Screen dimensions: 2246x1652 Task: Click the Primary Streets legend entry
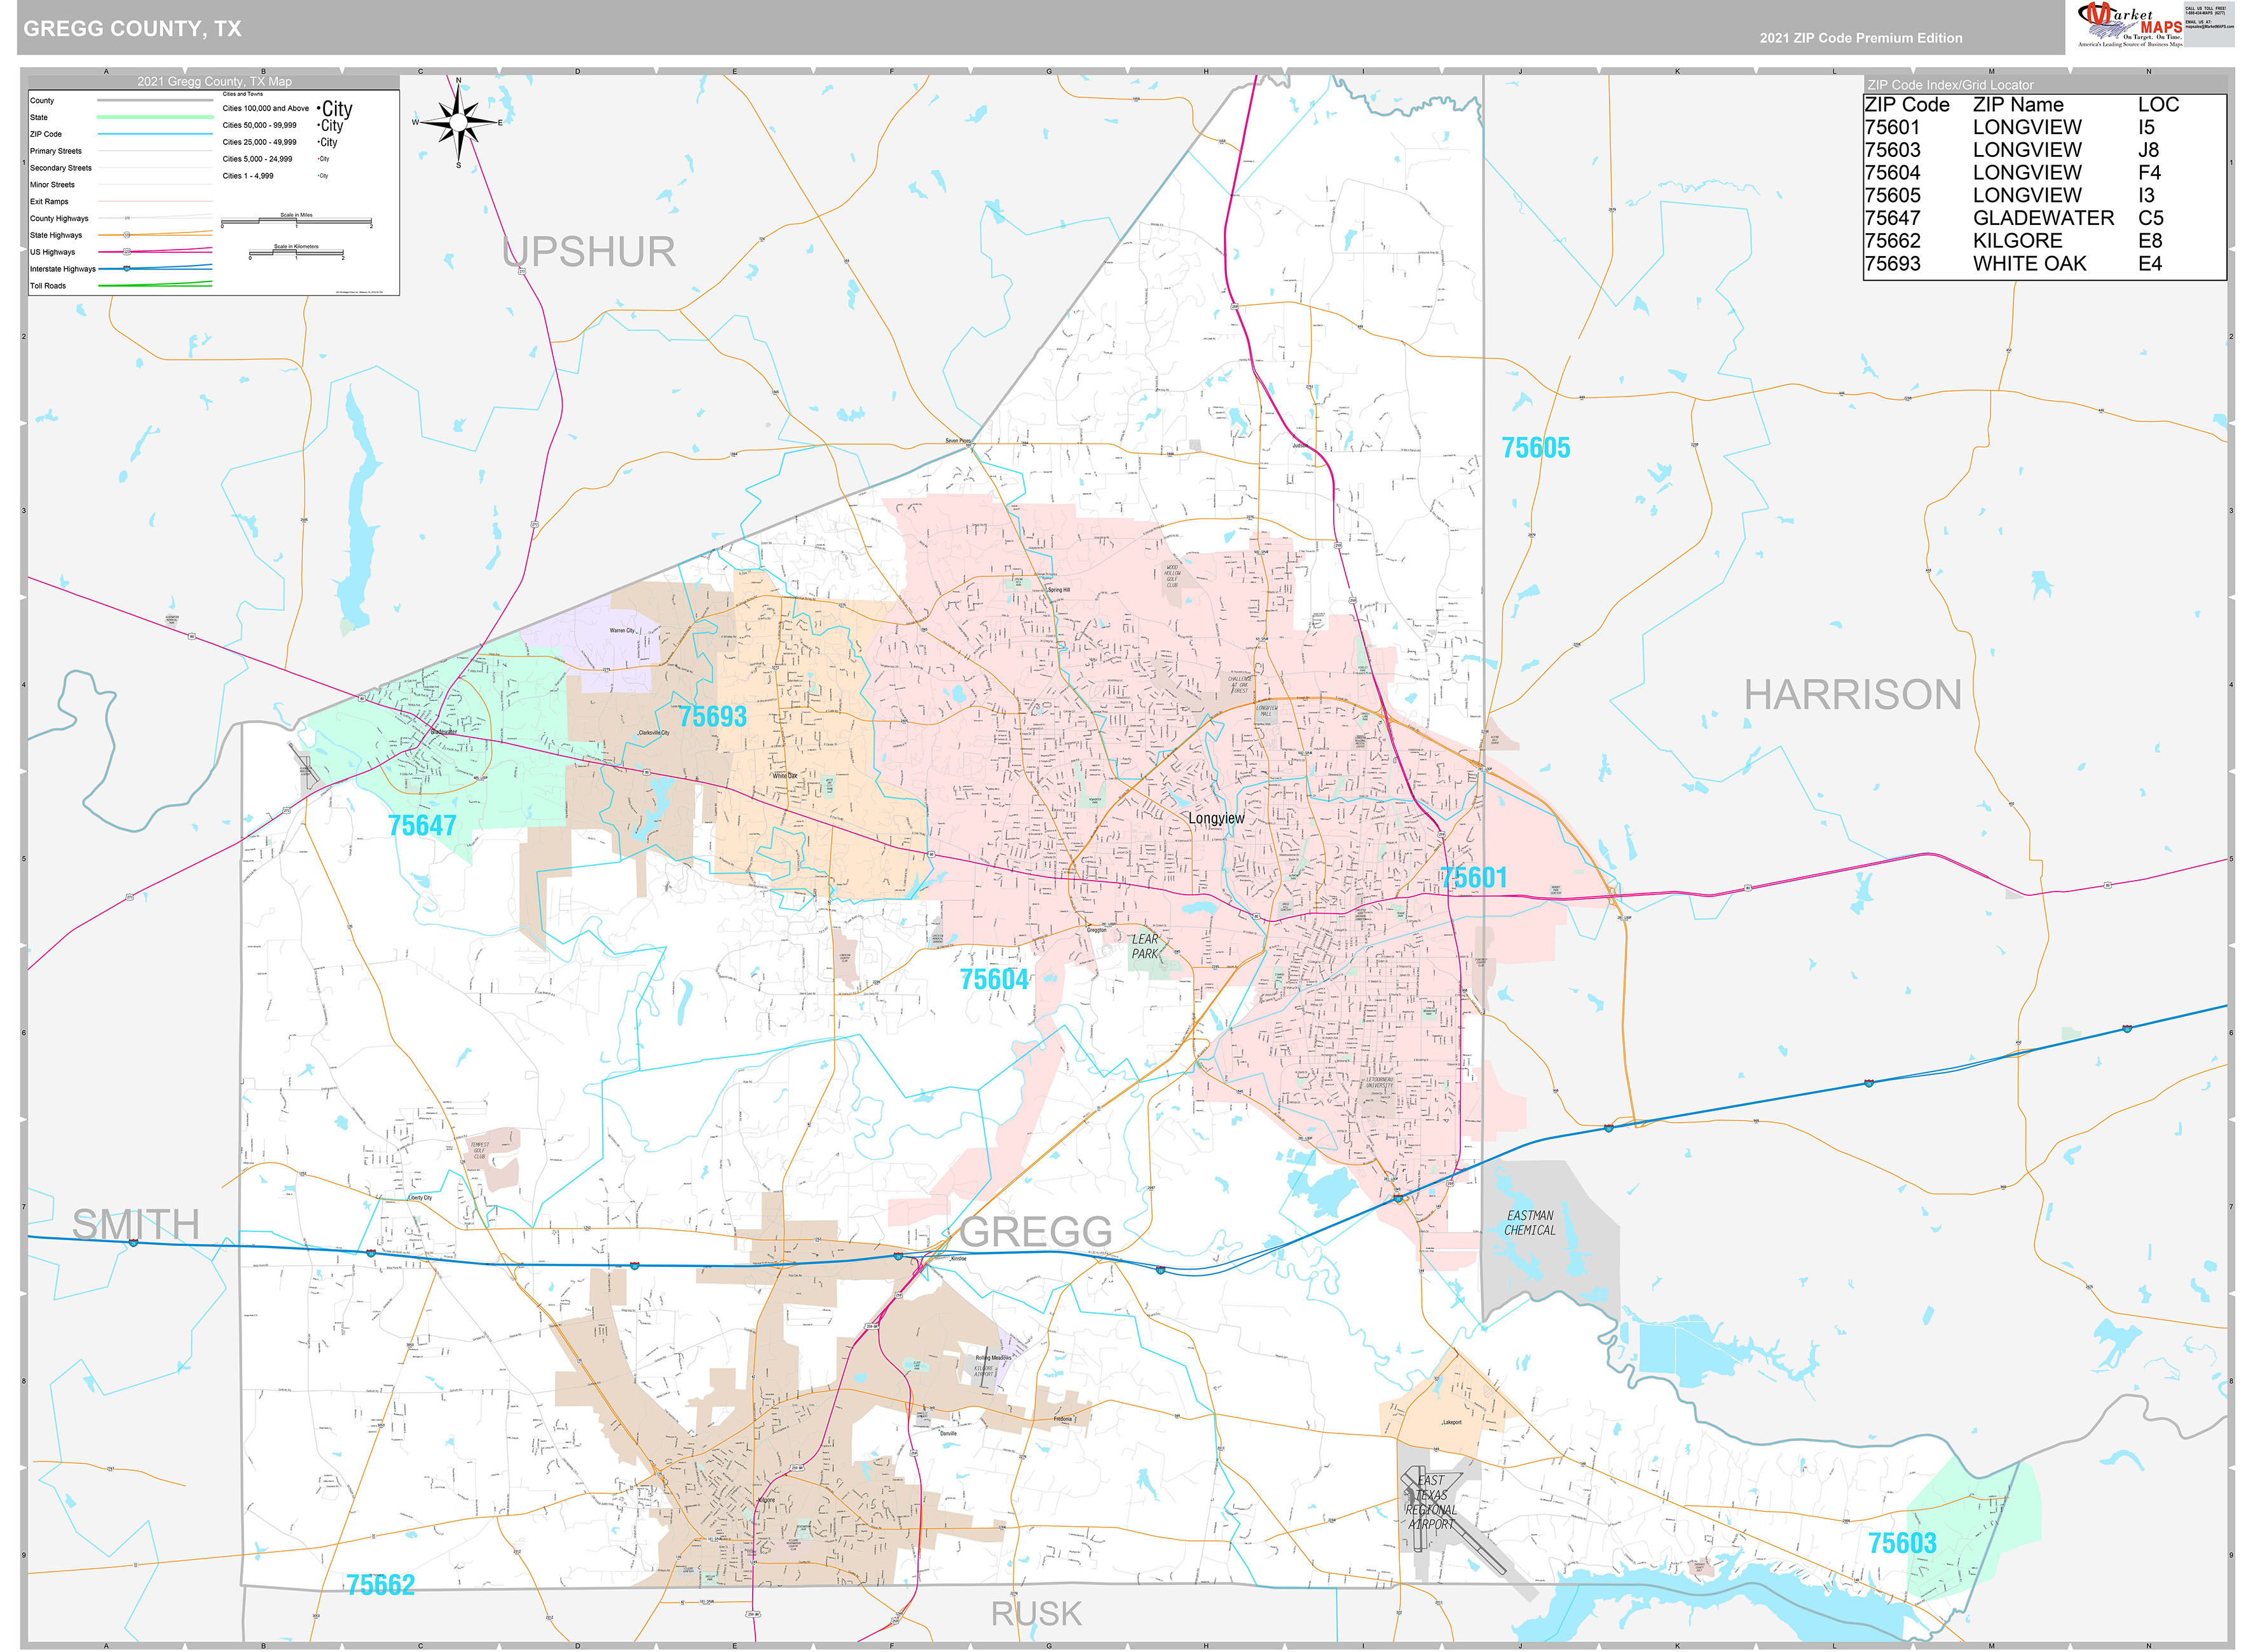point(55,151)
